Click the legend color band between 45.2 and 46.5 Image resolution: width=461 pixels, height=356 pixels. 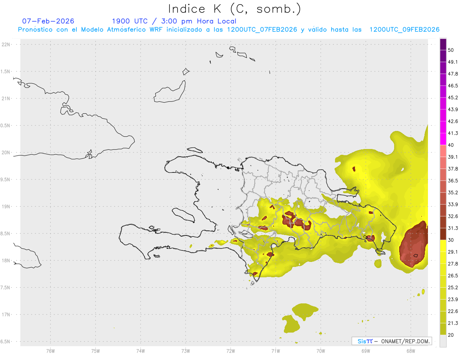click(443, 91)
